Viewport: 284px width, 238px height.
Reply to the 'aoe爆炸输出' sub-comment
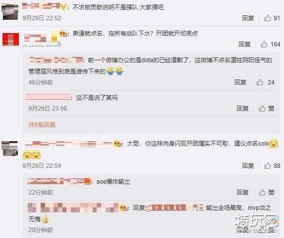point(242,193)
